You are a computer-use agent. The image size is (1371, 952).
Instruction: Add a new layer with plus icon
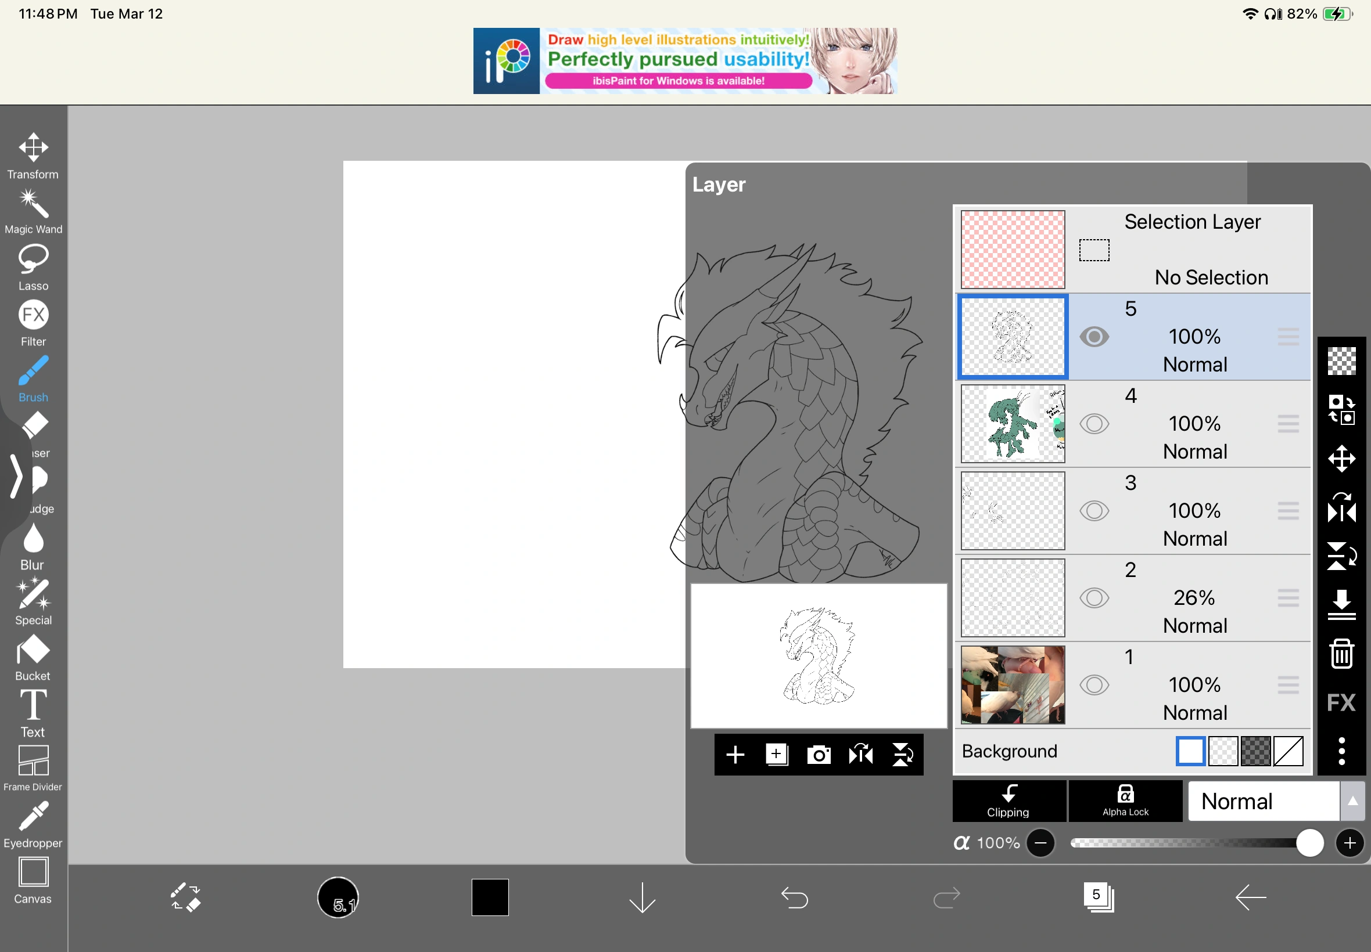tap(735, 755)
